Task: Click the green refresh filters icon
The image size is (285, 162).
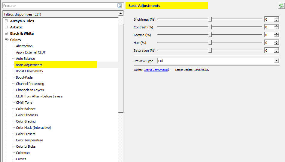Action: tap(281, 6)
